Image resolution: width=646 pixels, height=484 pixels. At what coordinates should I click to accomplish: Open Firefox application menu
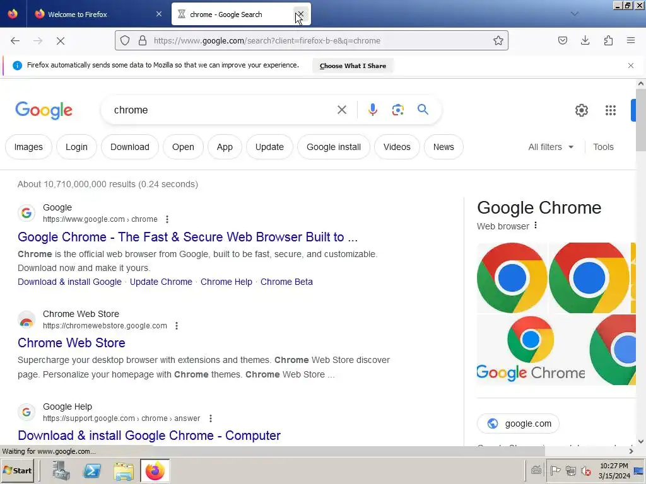coord(631,41)
